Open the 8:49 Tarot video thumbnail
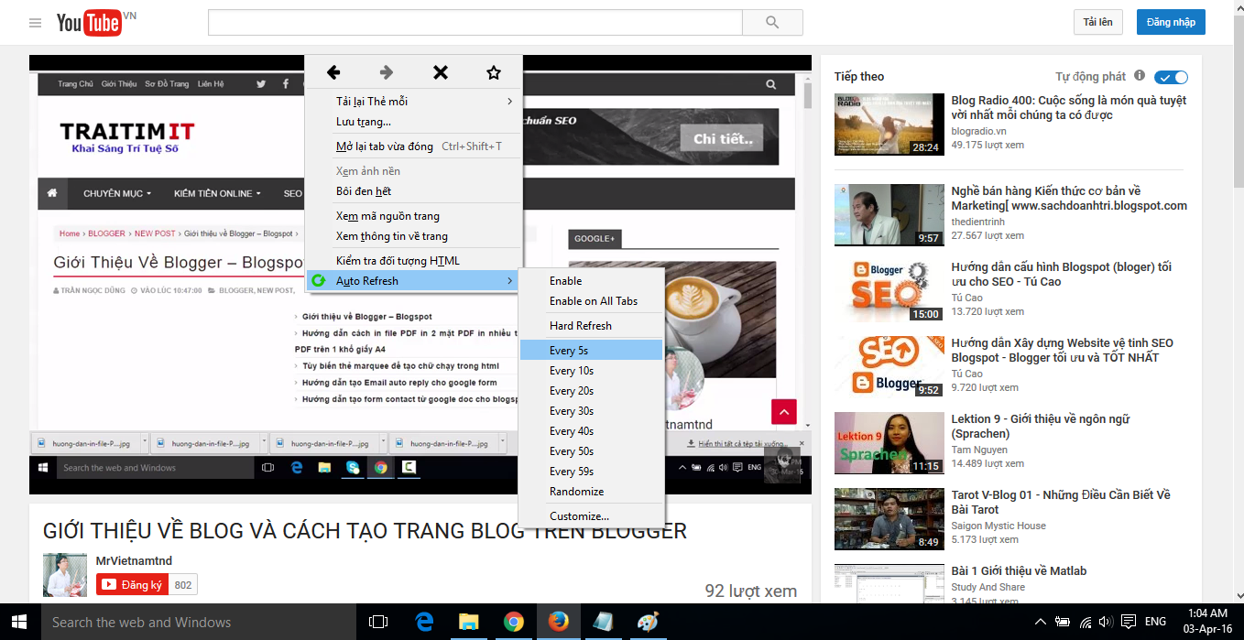1244x640 pixels. [x=889, y=519]
